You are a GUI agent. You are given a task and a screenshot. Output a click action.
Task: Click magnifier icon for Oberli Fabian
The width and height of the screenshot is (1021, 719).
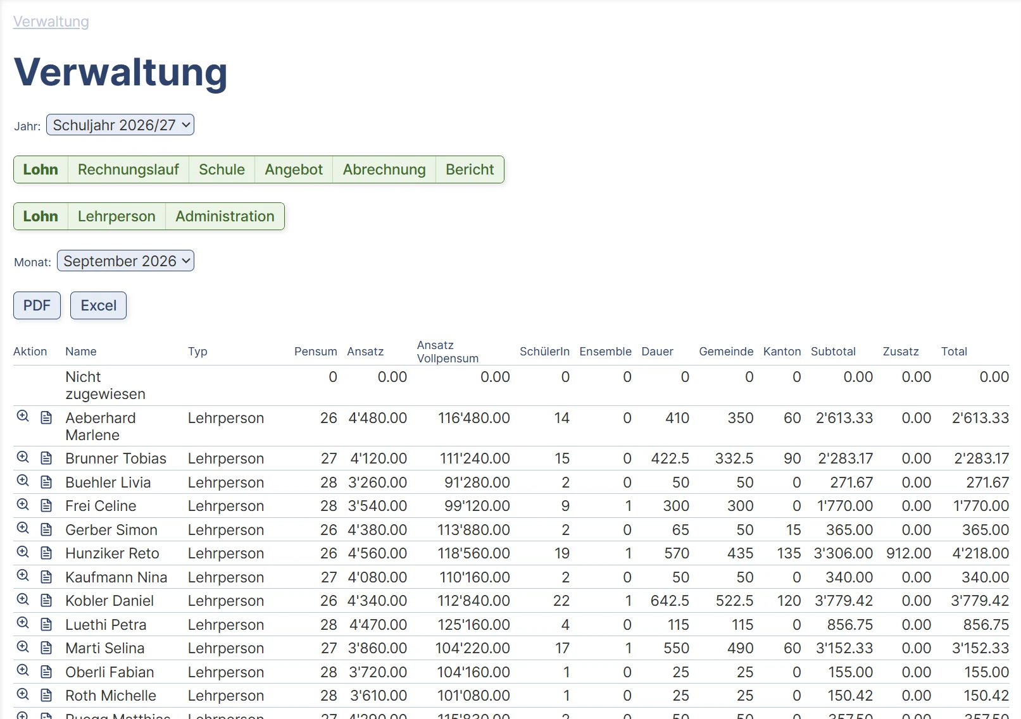tap(23, 670)
